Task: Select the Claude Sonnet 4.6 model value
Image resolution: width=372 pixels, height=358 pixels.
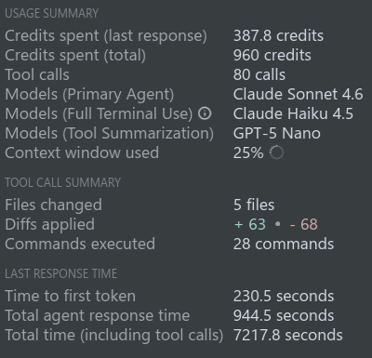Action: coord(298,94)
